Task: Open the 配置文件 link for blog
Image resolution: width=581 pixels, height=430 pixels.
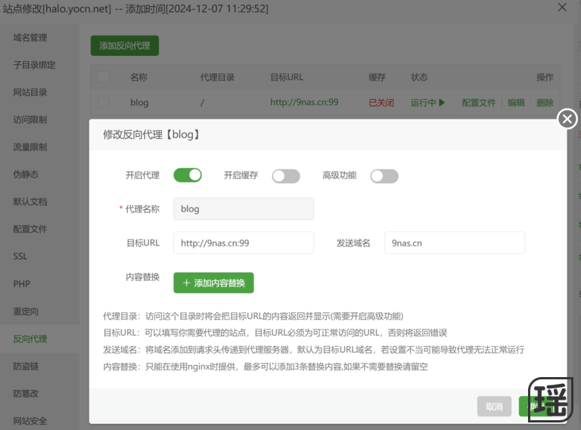Action: pos(479,103)
